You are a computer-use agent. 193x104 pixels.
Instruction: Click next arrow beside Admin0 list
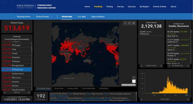click(x=29, y=92)
